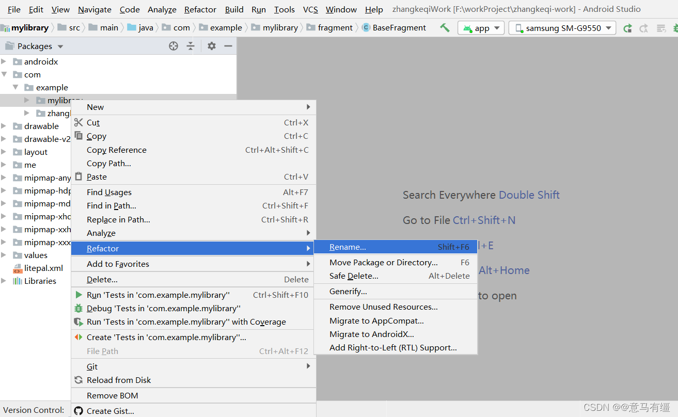The height and width of the screenshot is (417, 678).
Task: Open the Tools menu
Action: pos(285,9)
